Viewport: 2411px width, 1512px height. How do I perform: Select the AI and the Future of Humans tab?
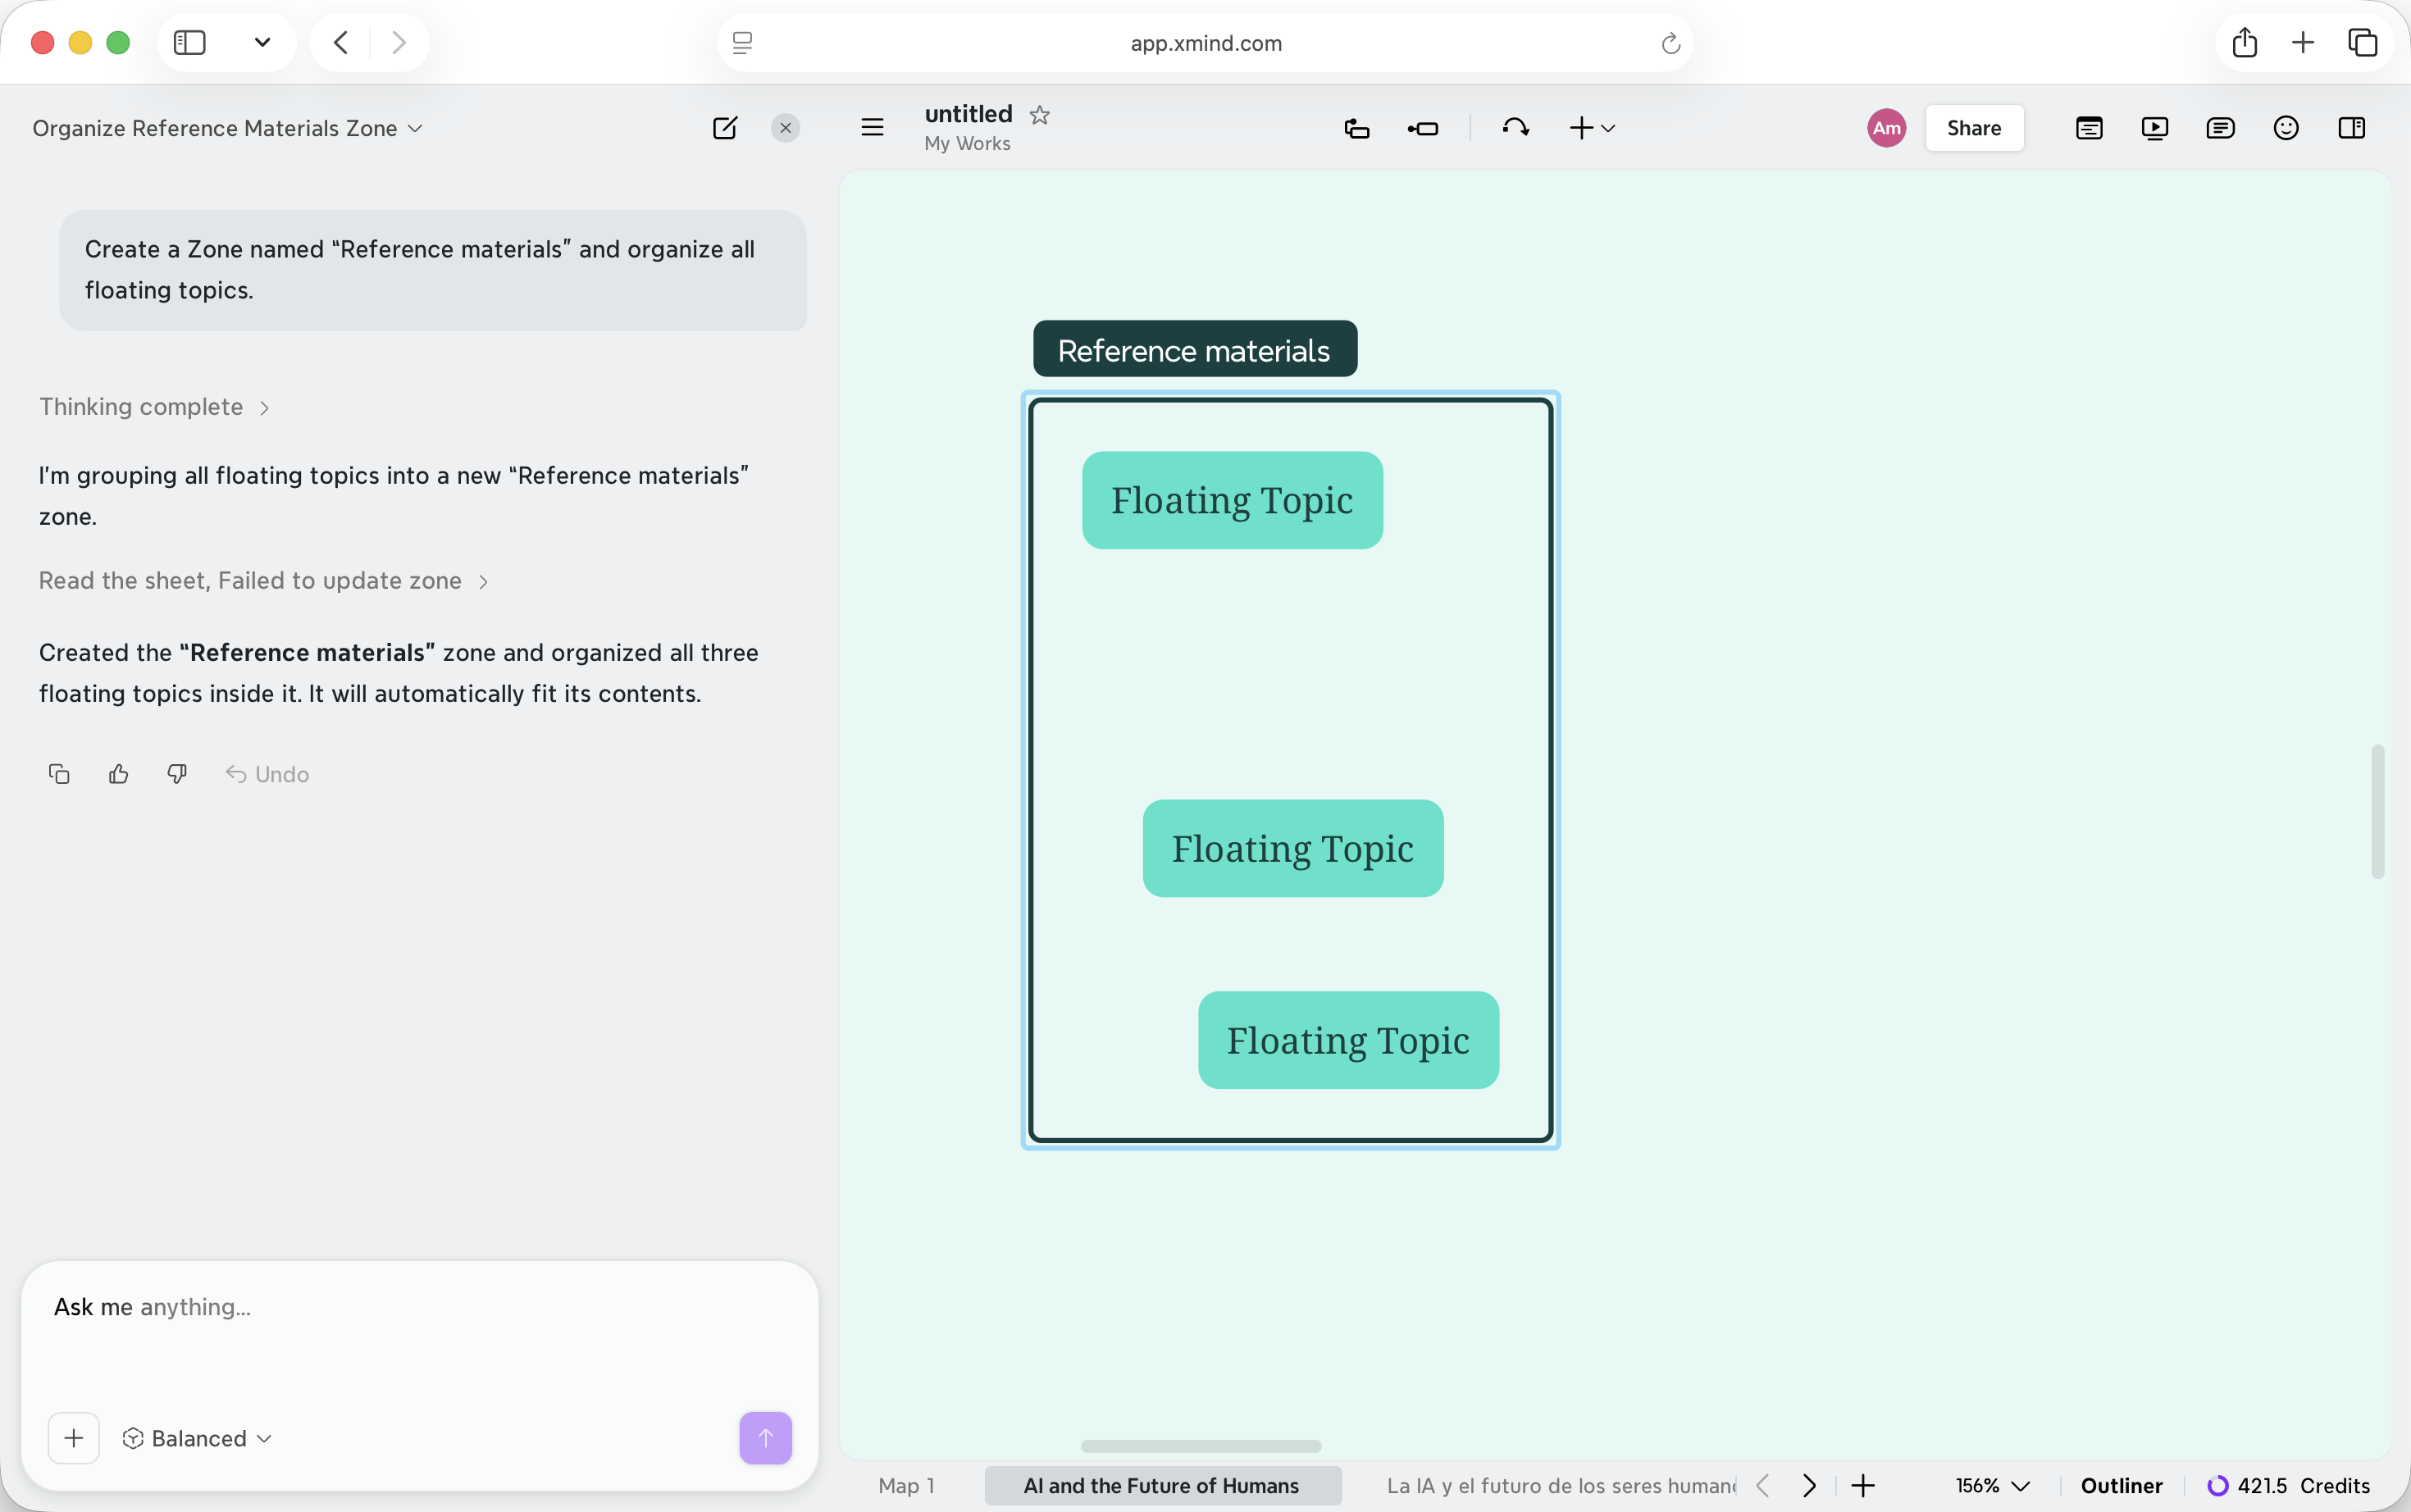pos(1162,1486)
